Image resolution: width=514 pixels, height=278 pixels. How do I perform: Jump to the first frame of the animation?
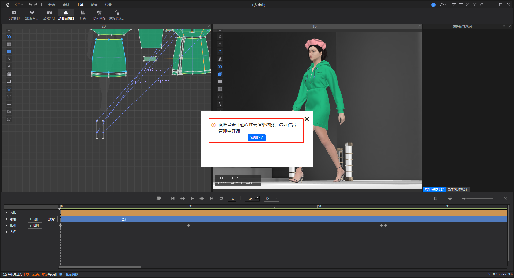173,199
